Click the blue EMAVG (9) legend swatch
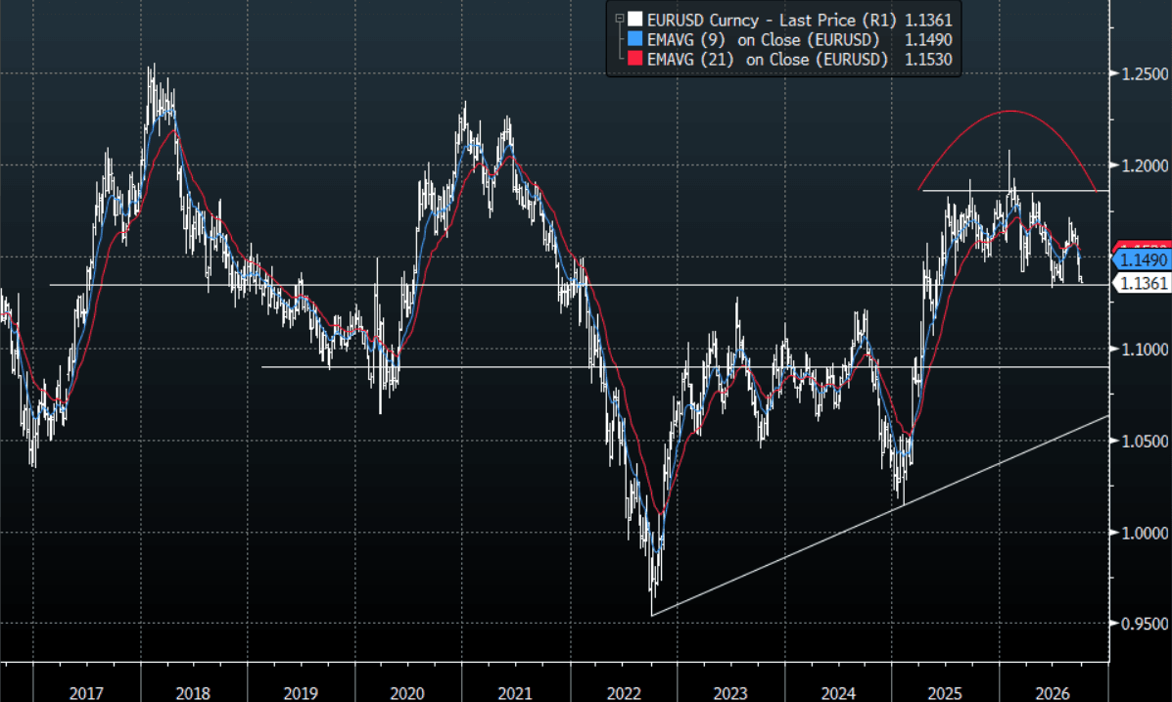1172x702 pixels. [x=635, y=39]
